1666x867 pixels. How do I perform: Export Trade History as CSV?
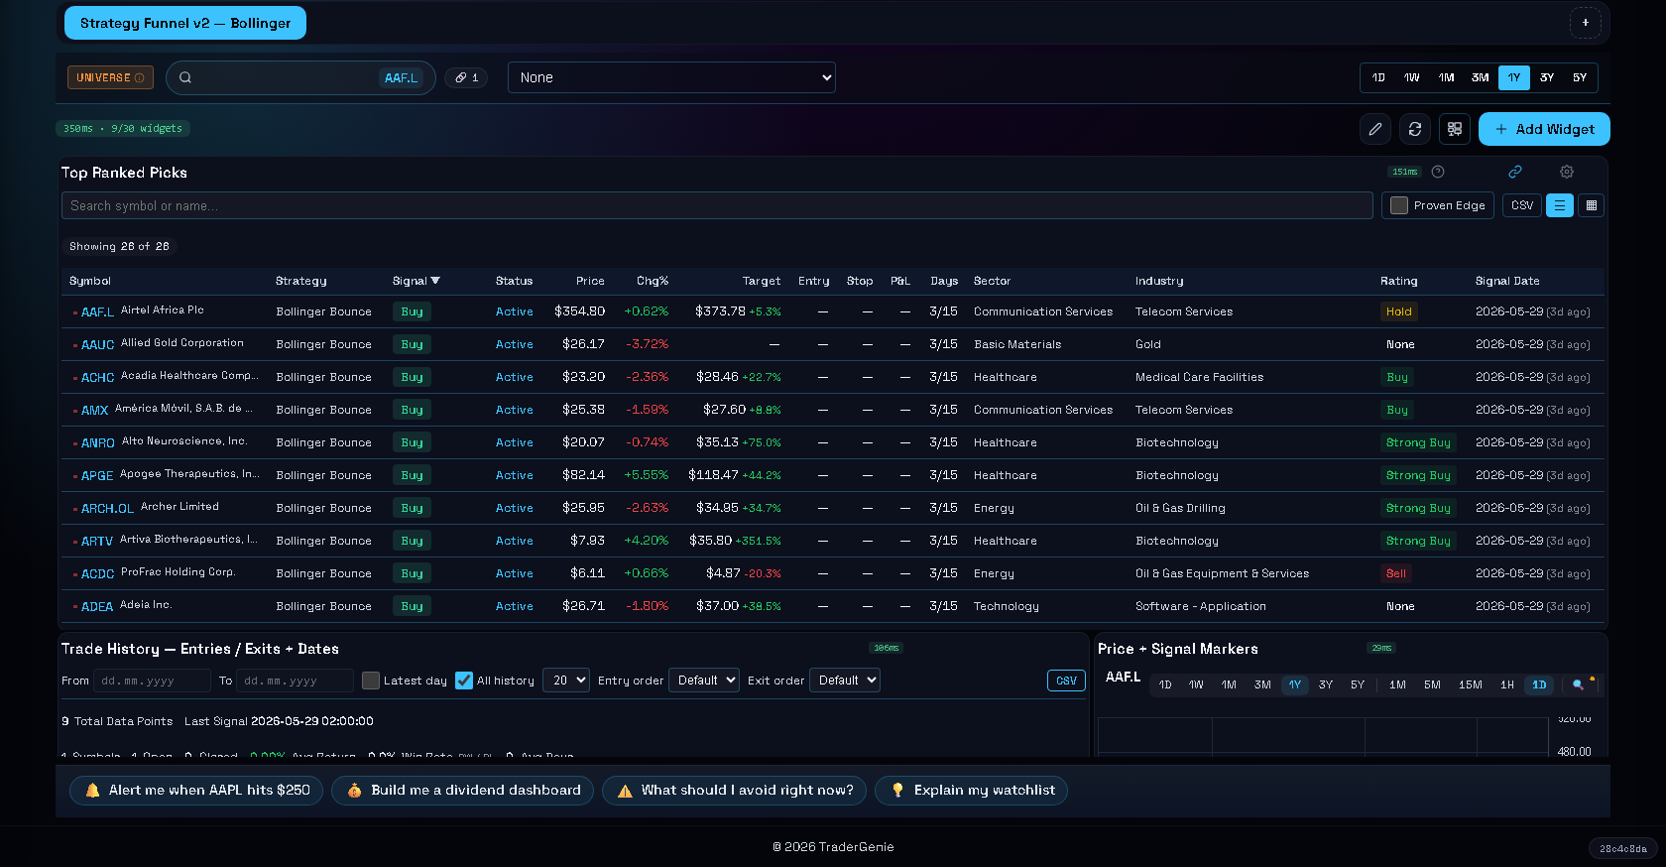coord(1066,681)
